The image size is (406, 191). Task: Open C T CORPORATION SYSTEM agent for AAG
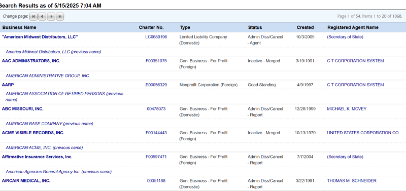(355, 61)
